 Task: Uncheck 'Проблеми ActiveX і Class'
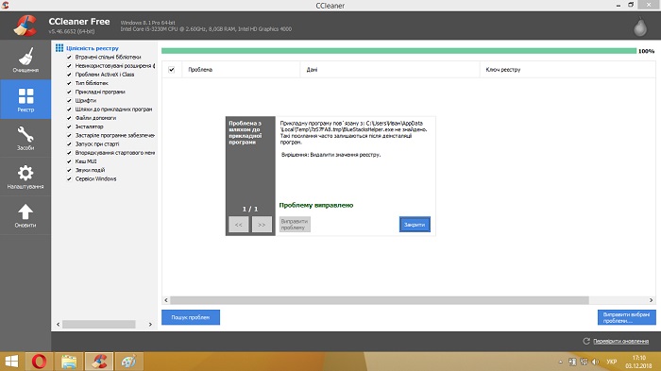tap(69, 75)
